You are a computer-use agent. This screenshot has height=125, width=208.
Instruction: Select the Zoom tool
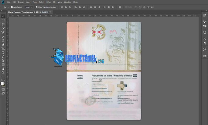(x=3, y=73)
